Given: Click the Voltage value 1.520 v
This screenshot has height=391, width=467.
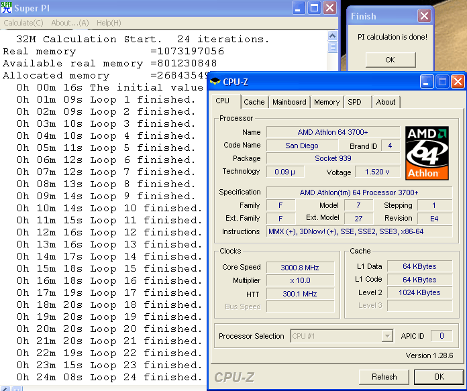Looking at the screenshot, I should [377, 172].
